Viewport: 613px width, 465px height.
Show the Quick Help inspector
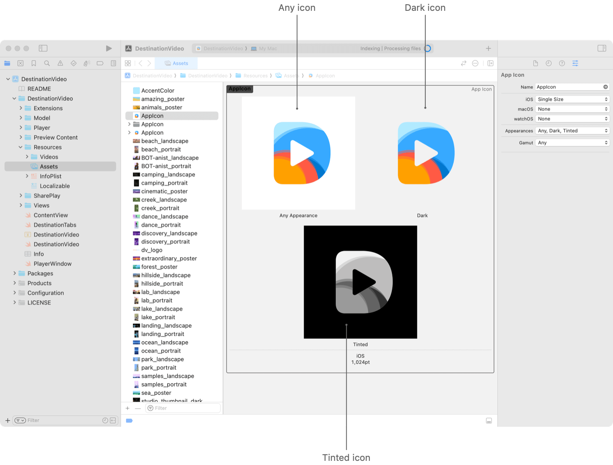[562, 63]
